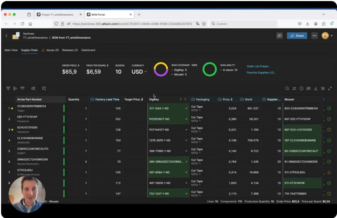Click the Zoeken search field

[x=244, y=24]
